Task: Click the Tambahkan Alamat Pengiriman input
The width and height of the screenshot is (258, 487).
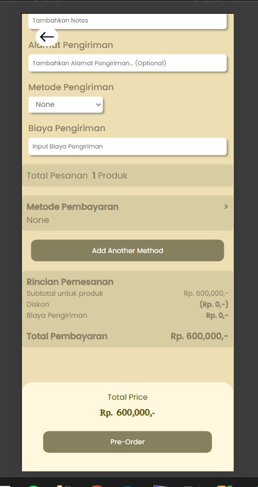Action: [128, 63]
